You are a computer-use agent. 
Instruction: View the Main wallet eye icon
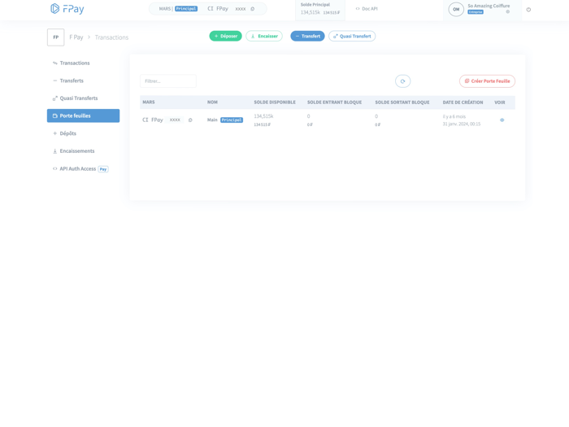click(502, 120)
